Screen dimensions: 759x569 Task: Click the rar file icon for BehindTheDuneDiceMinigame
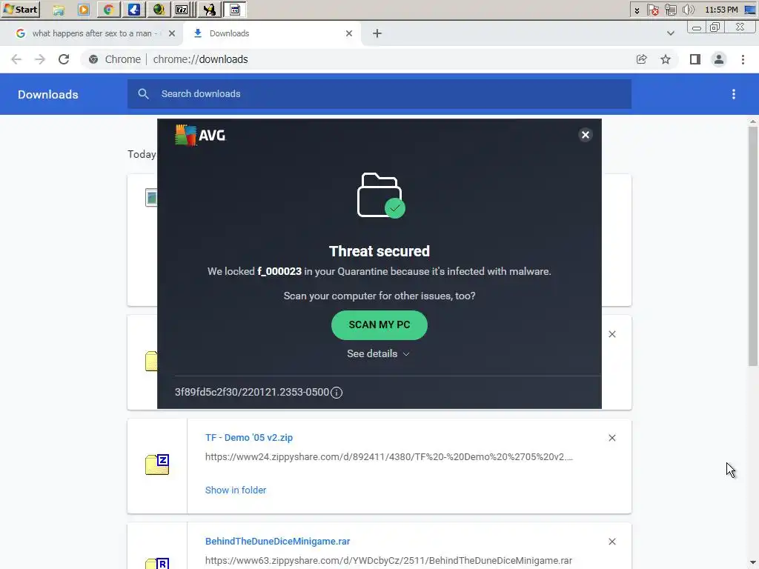[x=157, y=563]
